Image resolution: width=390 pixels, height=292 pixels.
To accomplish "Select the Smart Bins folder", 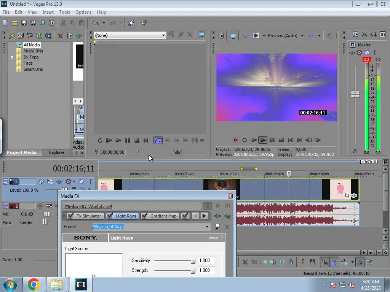I will tap(33, 69).
